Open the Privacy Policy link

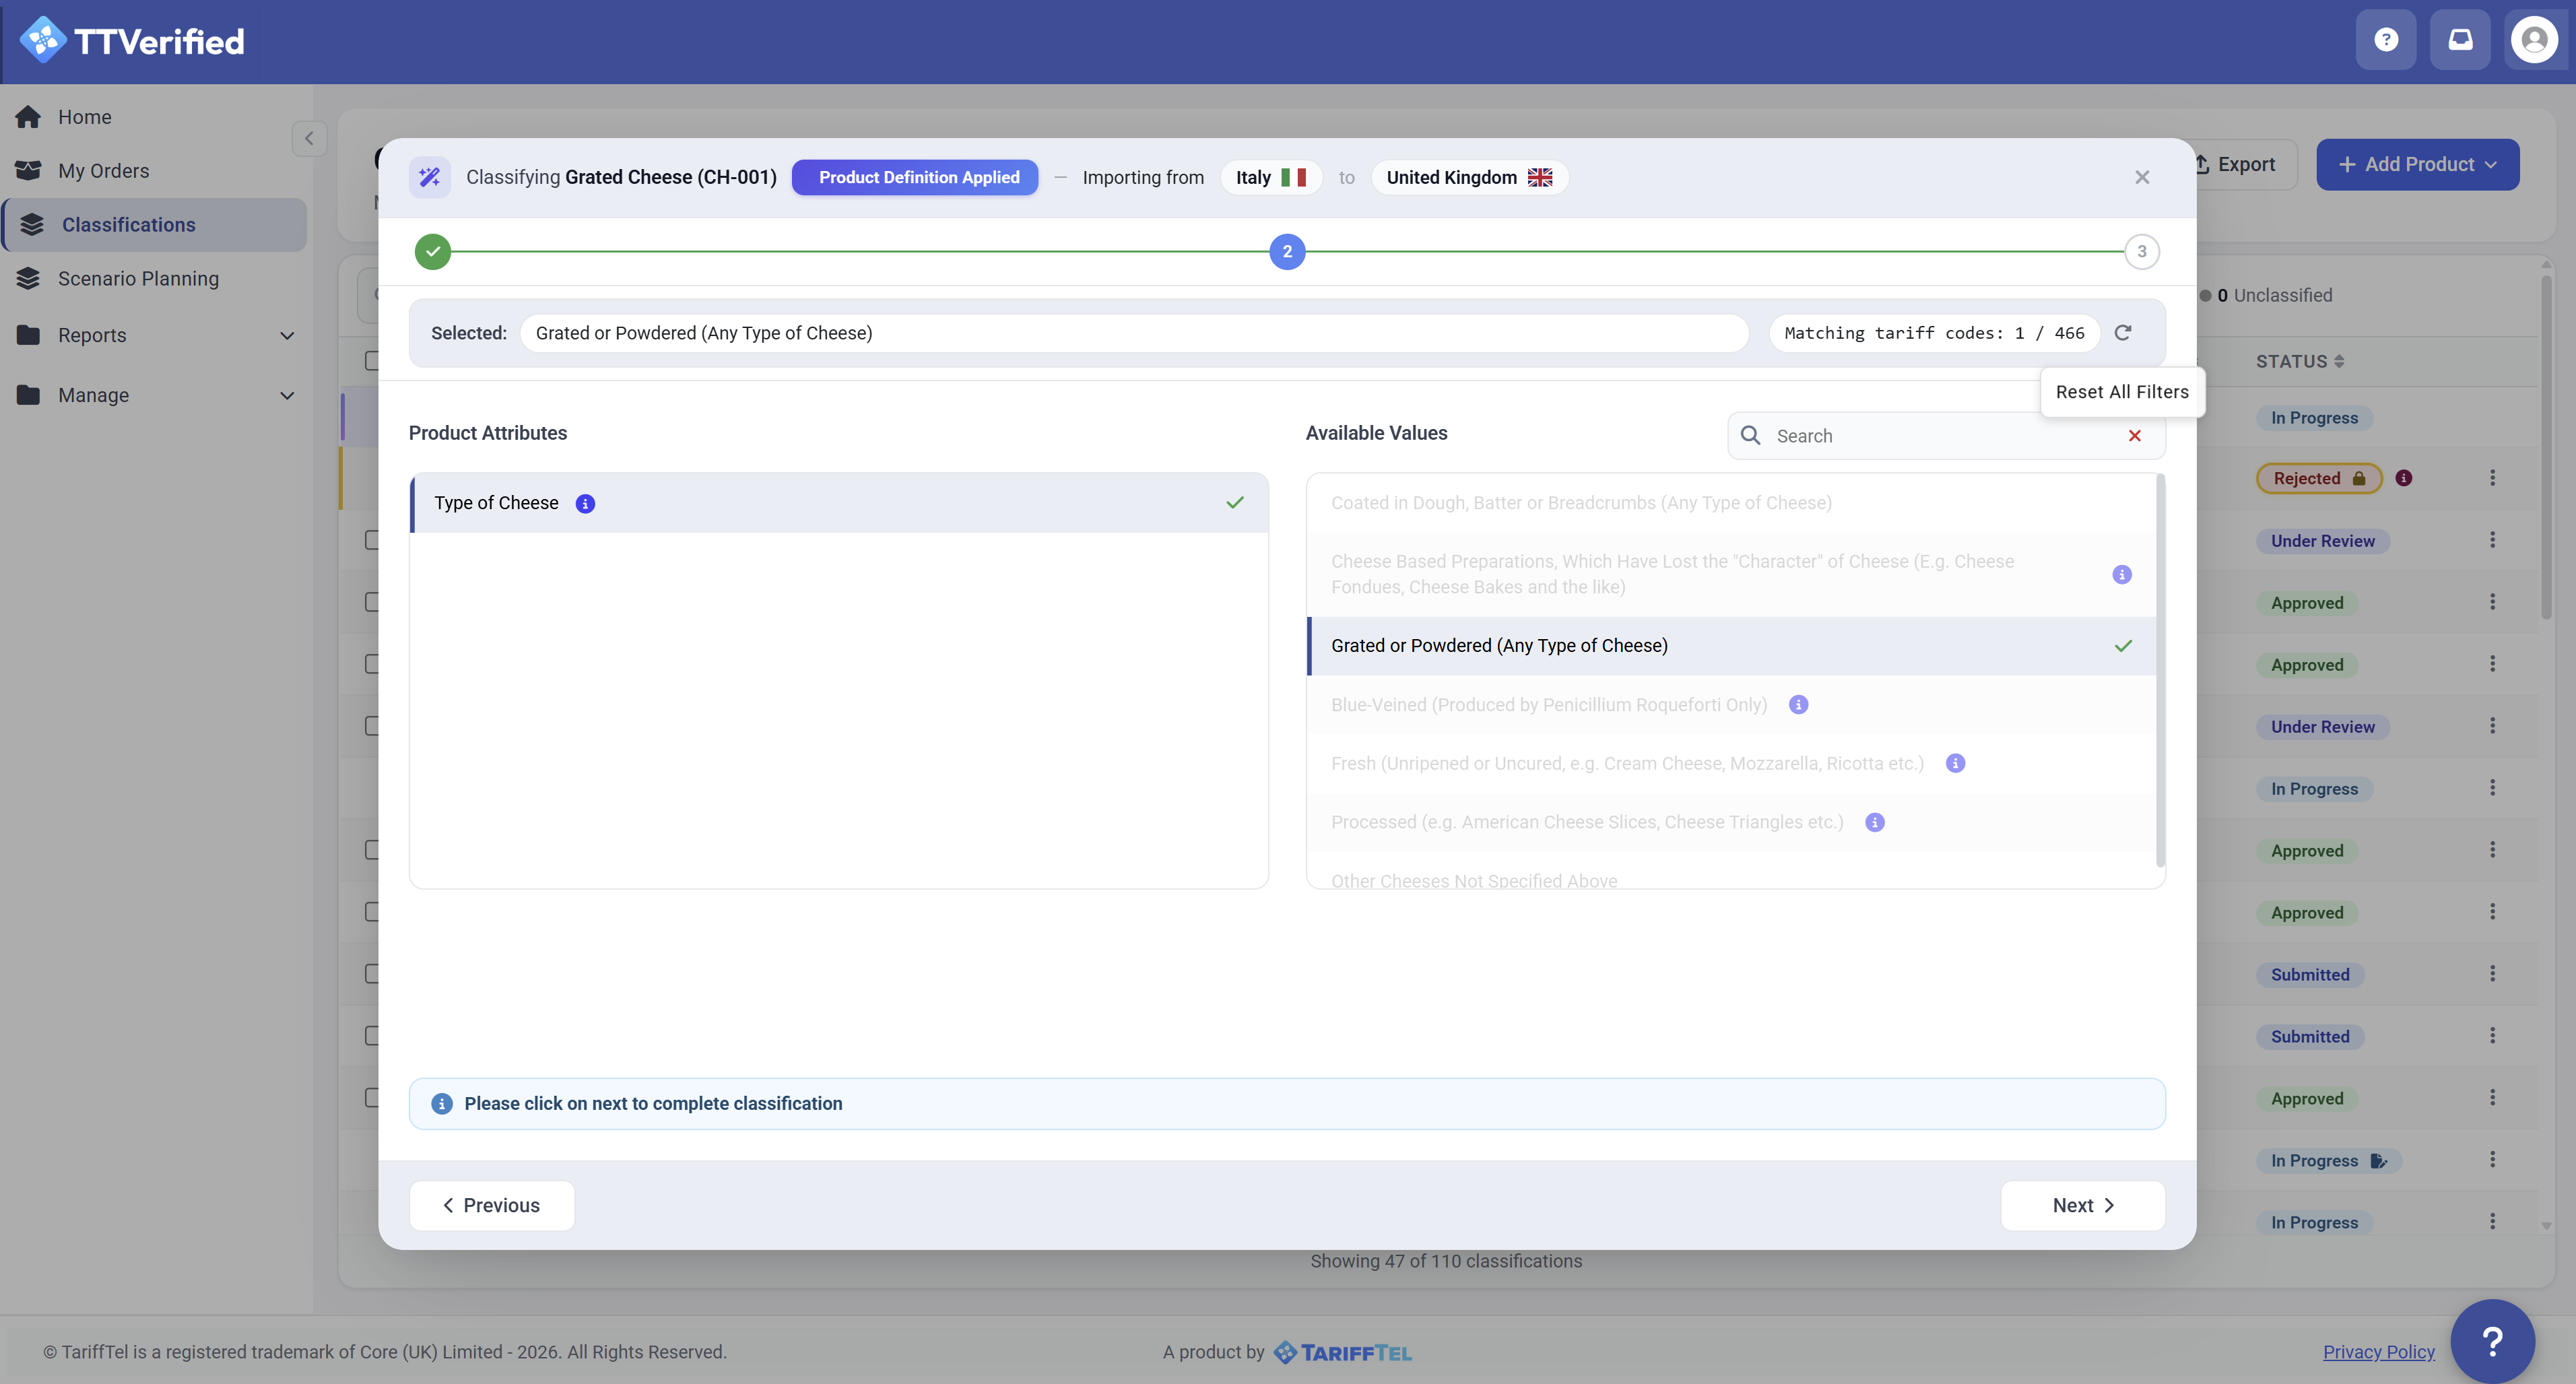tap(2378, 1352)
